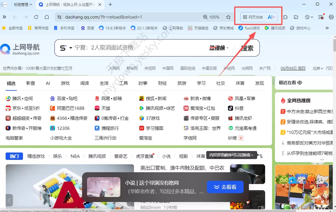Click the forward navigation arrow
This screenshot has width=336, height=212.
pos(25,17)
